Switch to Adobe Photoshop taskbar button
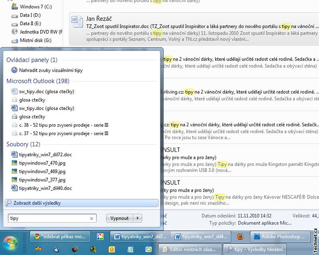Viewport: 319px width, 255px height. tap(280, 237)
